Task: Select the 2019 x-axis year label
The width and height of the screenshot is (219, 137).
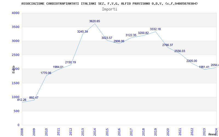Action: pyautogui.click(x=155, y=132)
